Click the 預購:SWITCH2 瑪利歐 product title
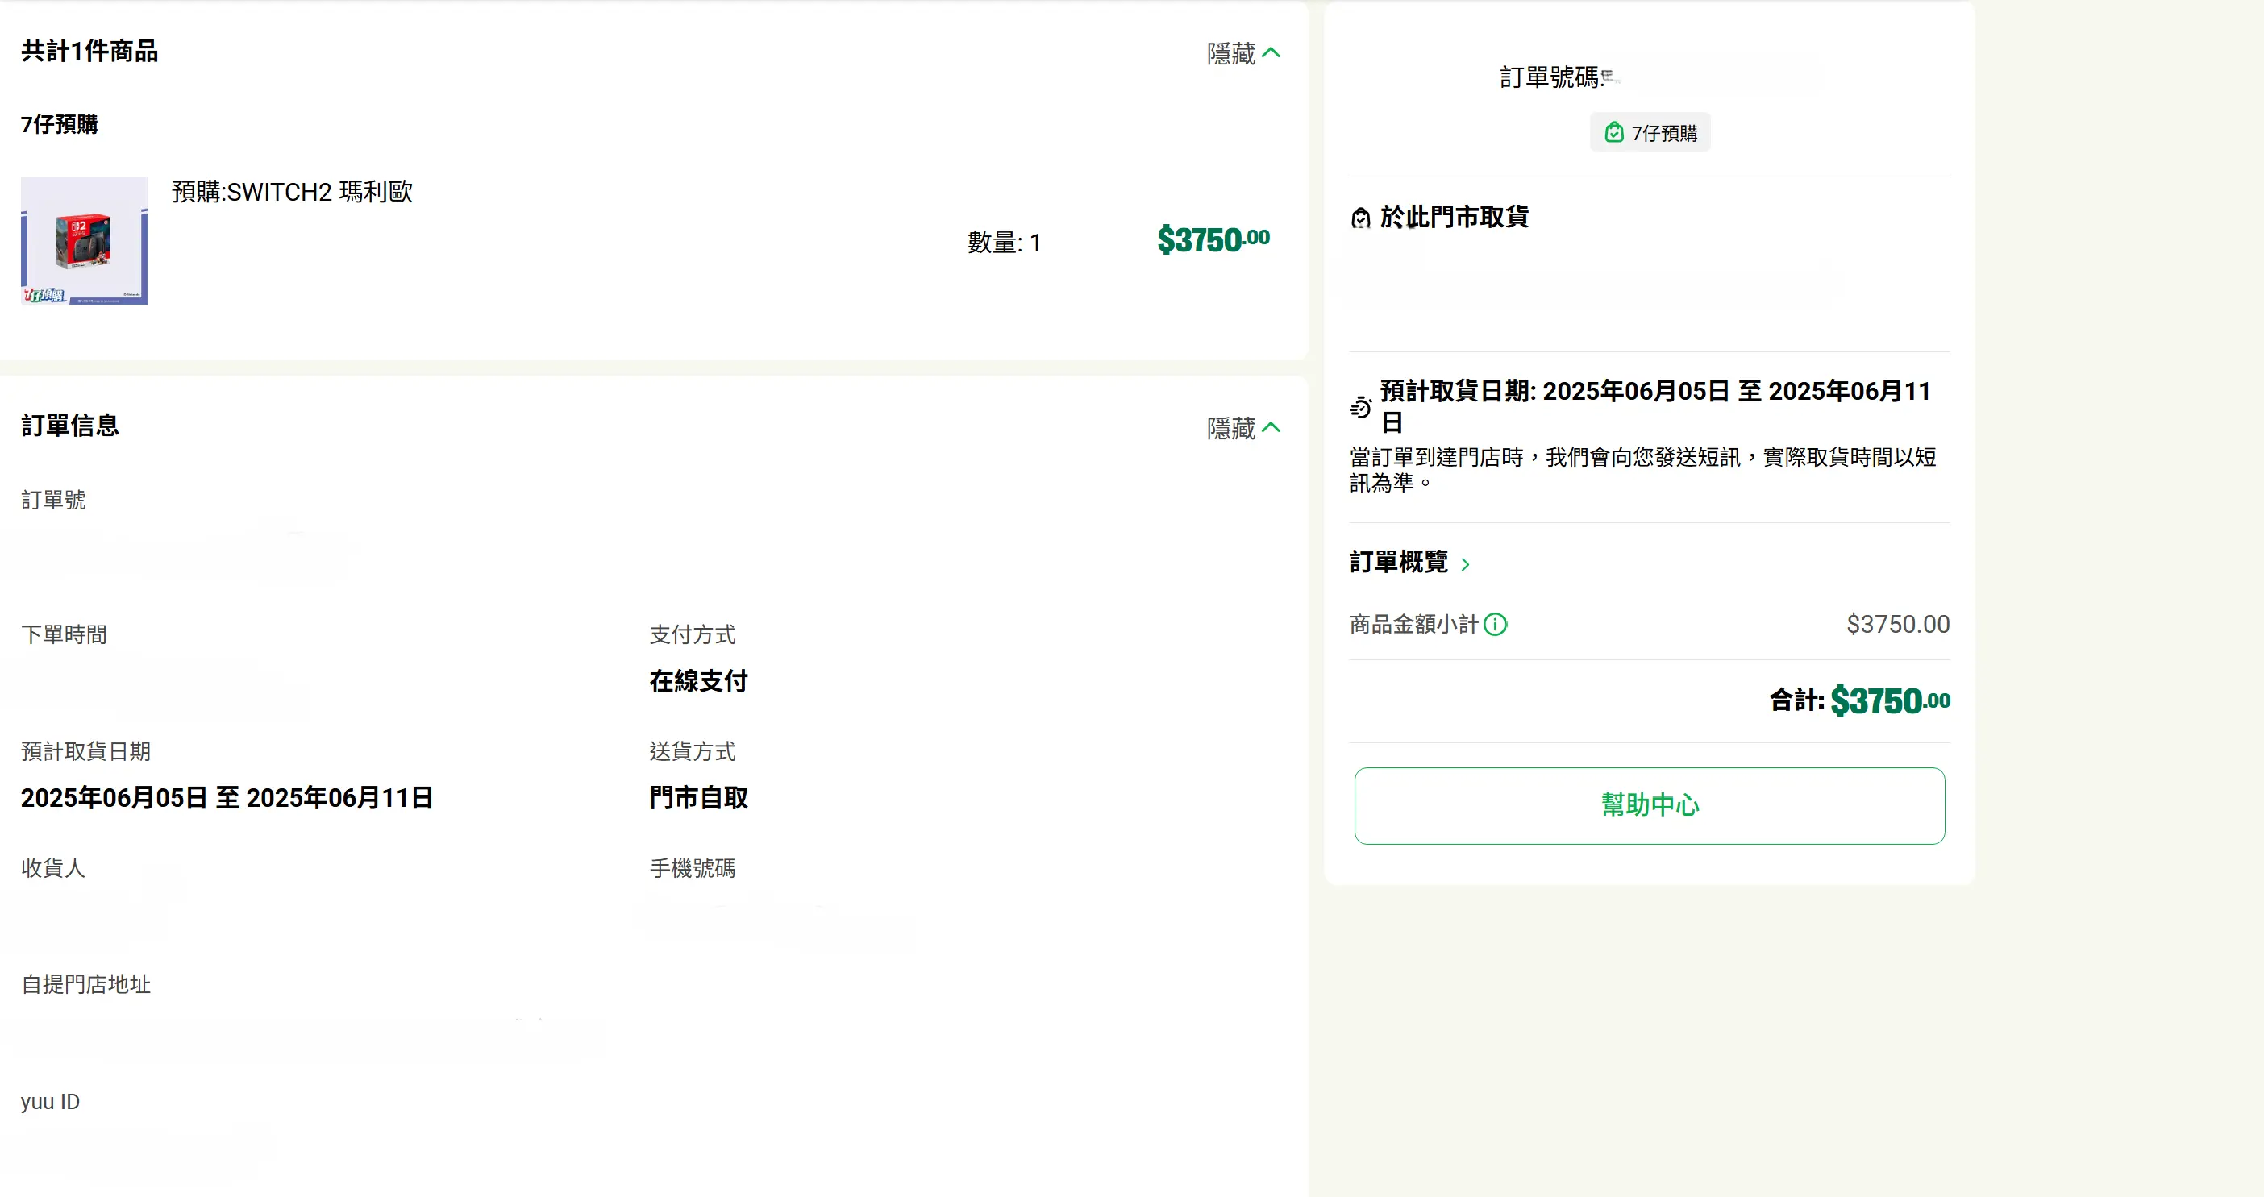 292,192
